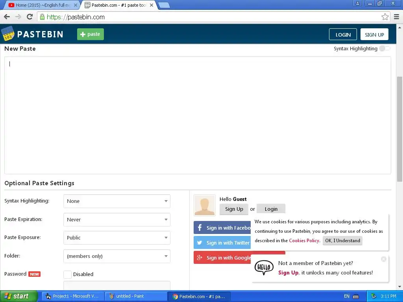
Task: Click the password input field
Action: (x=116, y=285)
